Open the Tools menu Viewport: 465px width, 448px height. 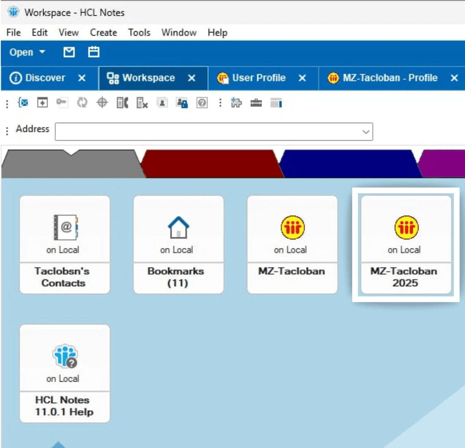click(139, 32)
